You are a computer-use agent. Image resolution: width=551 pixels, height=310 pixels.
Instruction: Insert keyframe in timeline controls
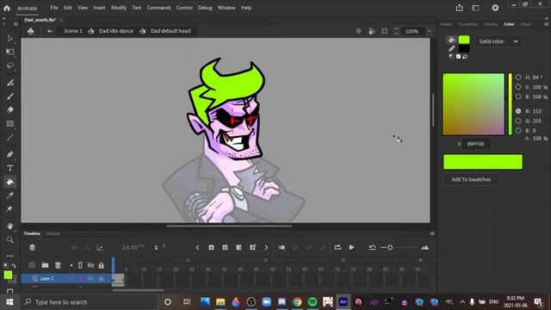click(211, 247)
